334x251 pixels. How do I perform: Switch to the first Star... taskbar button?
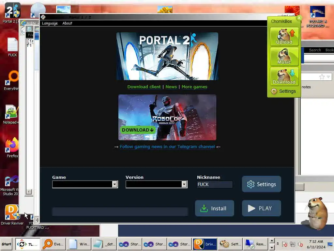click(129, 244)
